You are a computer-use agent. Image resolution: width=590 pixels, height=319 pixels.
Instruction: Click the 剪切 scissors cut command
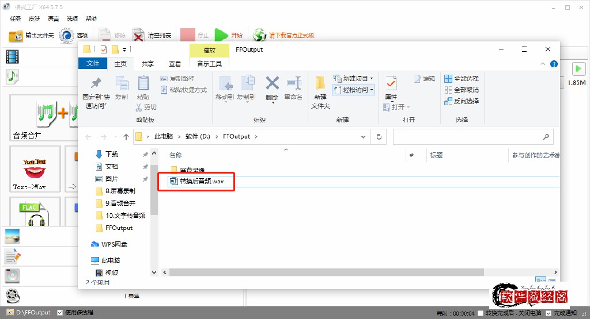(x=146, y=107)
